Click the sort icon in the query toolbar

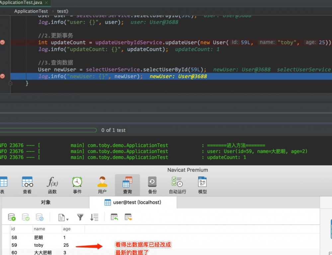click(x=94, y=217)
